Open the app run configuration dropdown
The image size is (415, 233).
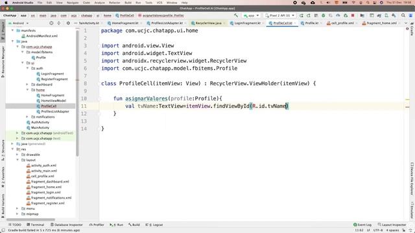pyautogui.click(x=251, y=16)
